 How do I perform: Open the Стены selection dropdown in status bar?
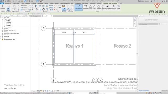point(80,93)
